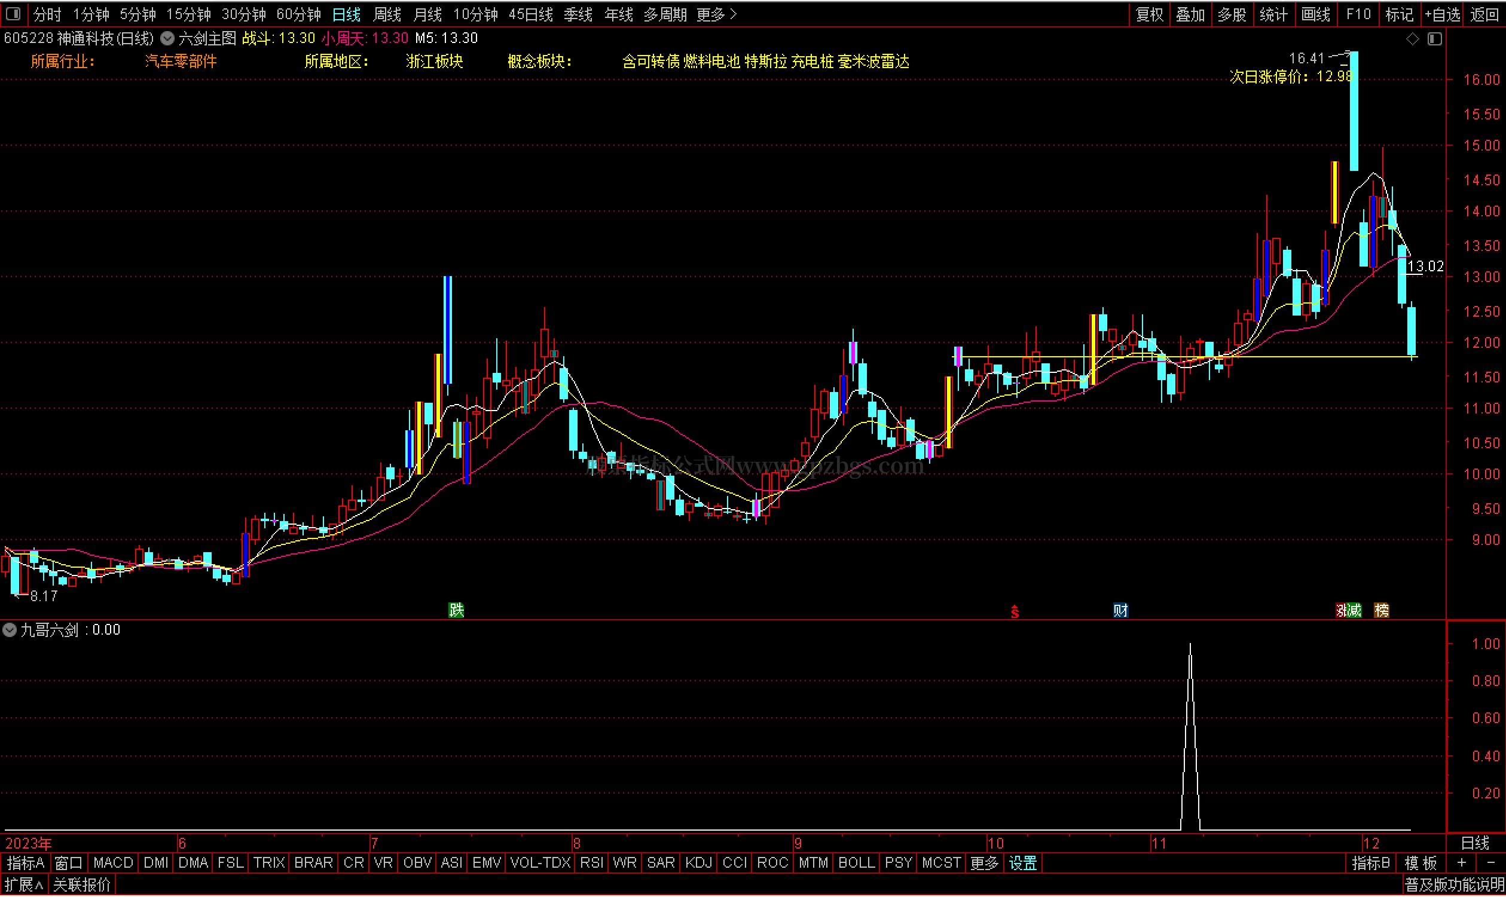1506x897 pixels.
Task: Click the 画线 drawing tools button
Action: tap(1315, 14)
